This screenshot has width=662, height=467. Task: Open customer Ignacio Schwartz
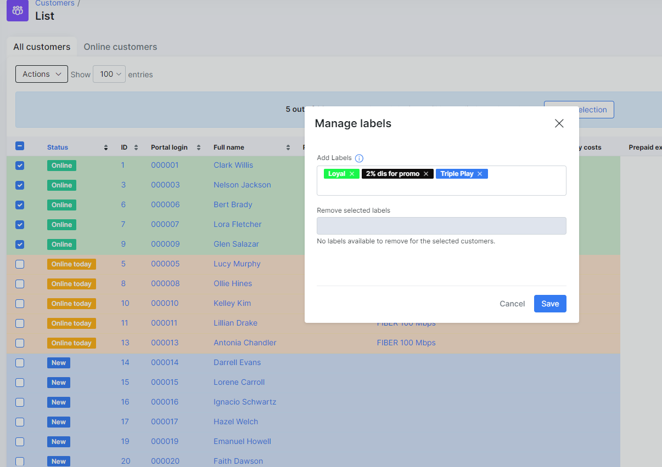click(245, 402)
